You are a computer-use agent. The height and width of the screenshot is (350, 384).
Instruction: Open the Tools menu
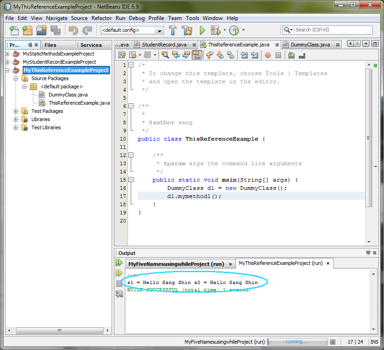[192, 18]
